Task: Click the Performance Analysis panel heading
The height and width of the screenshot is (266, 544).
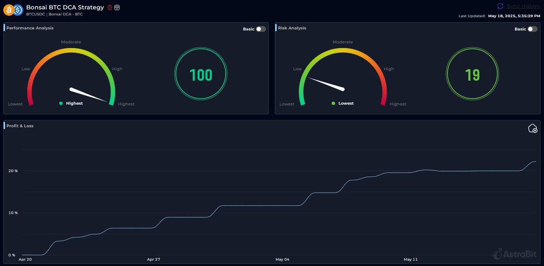Action: [x=30, y=28]
